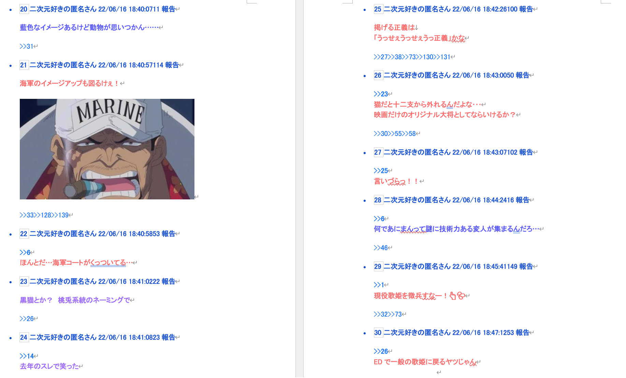
Task: Click reply anchors >>30>>55>>58
Action: (x=395, y=134)
